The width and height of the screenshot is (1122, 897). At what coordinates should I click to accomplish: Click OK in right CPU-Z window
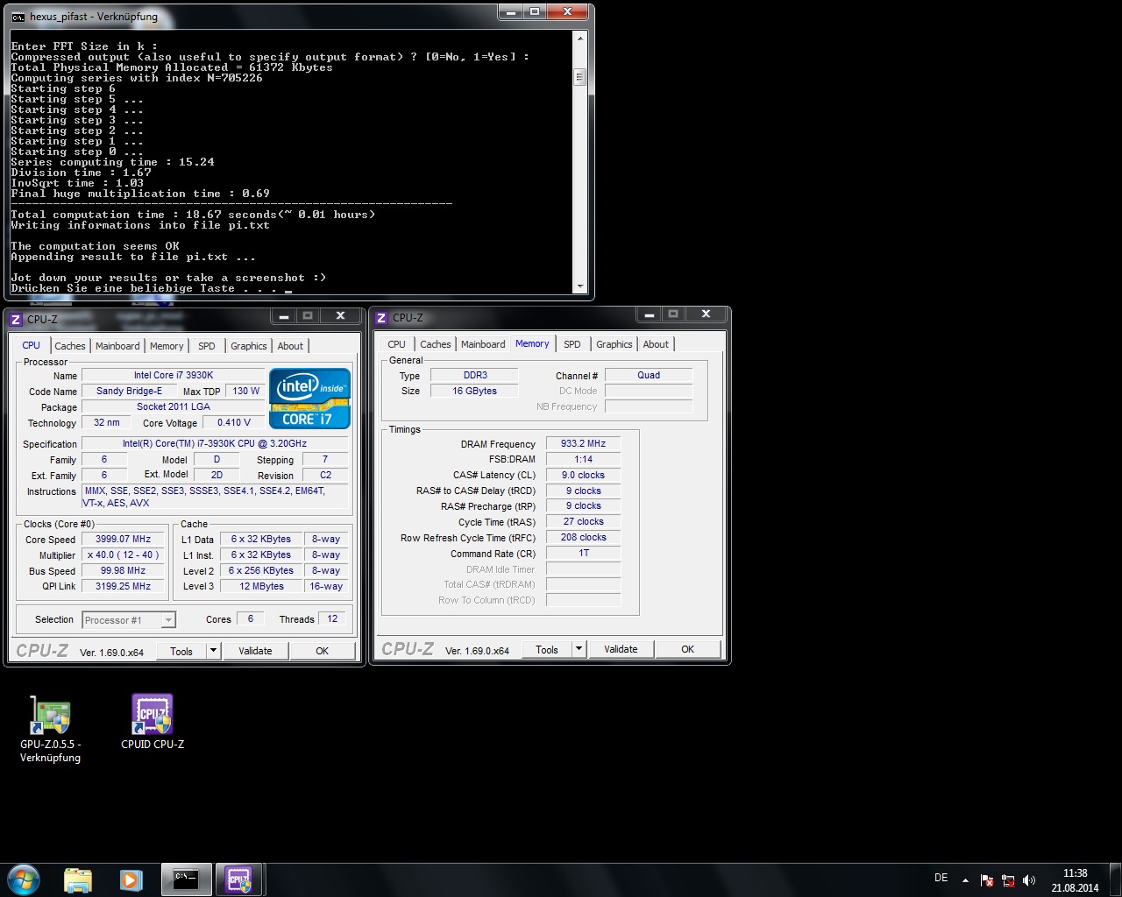point(688,649)
